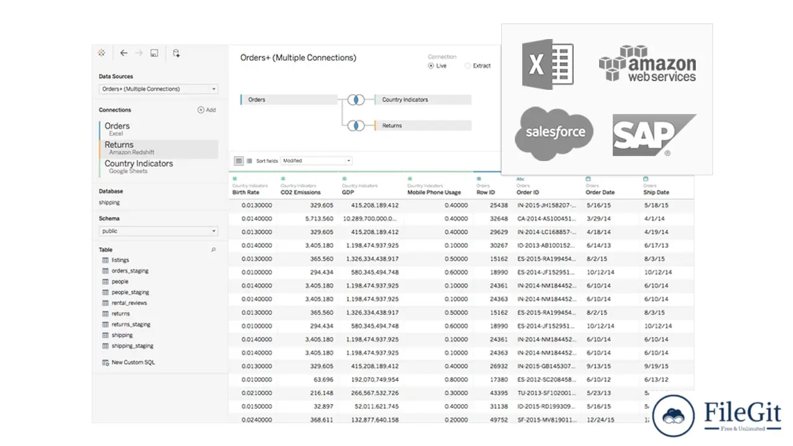Click the calendar type icon above Order Date
Viewport: 793px width, 446px height.
(588, 178)
